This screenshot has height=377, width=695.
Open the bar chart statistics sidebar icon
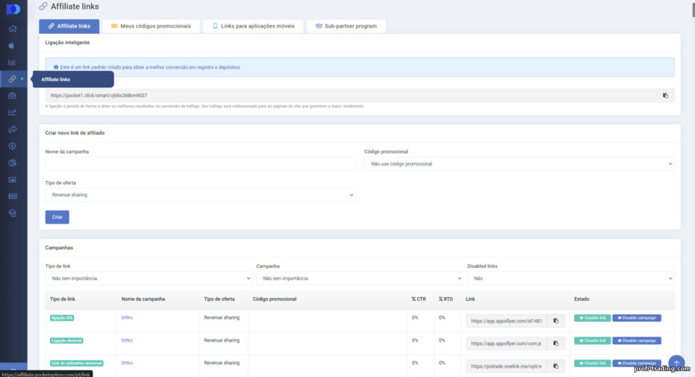(x=12, y=62)
